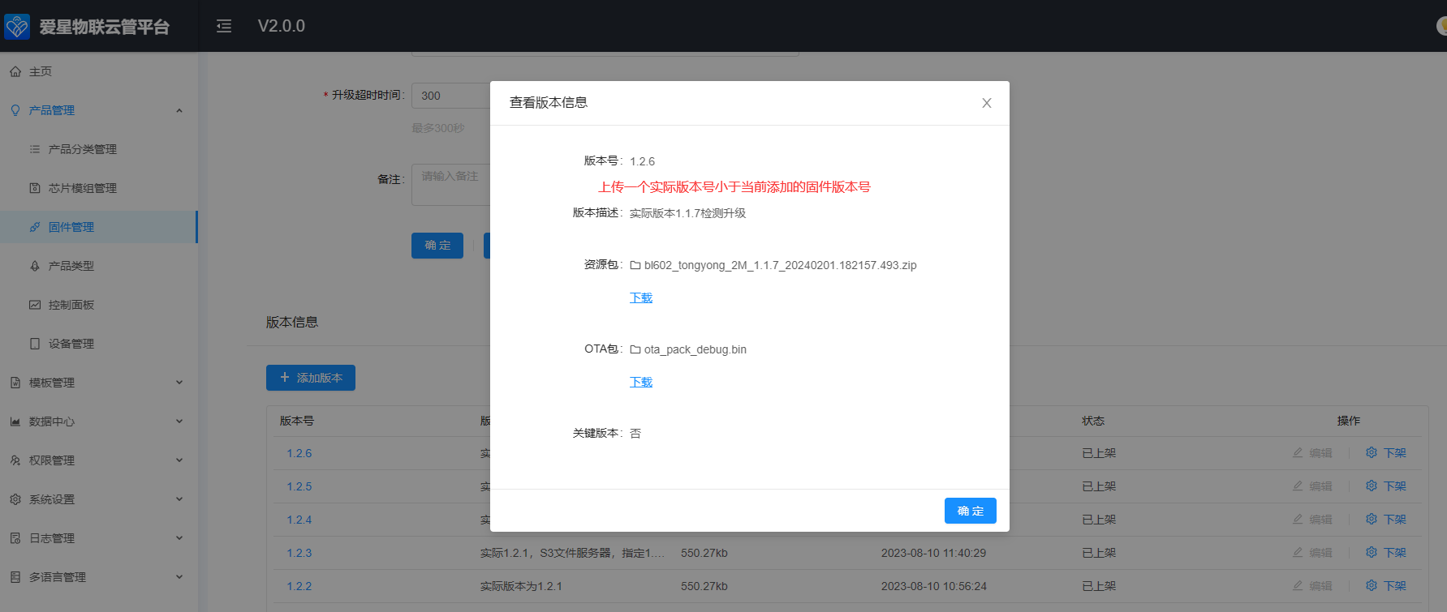1447x612 pixels.
Task: Open version 1.2.4 link in table
Action: [x=299, y=520]
